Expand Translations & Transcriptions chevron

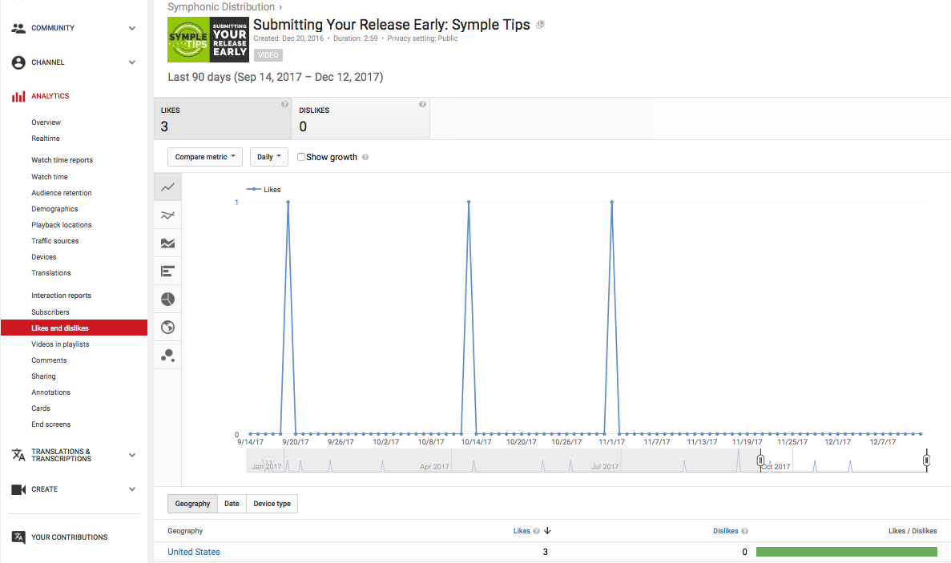pos(131,455)
